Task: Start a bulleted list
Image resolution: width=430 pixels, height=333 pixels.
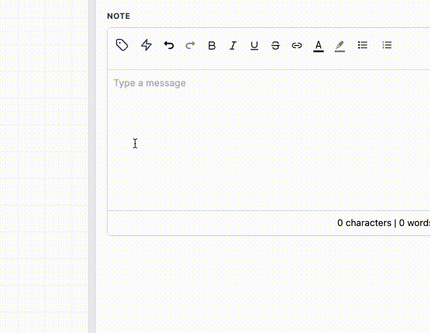Action: click(x=363, y=45)
